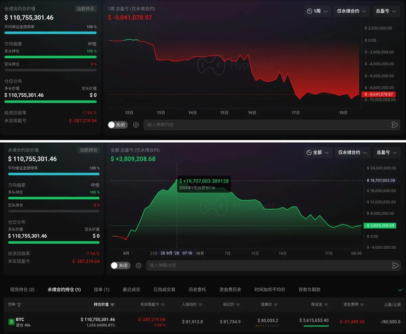
Task: Open the 存款与取款 tab
Action: click(x=310, y=289)
